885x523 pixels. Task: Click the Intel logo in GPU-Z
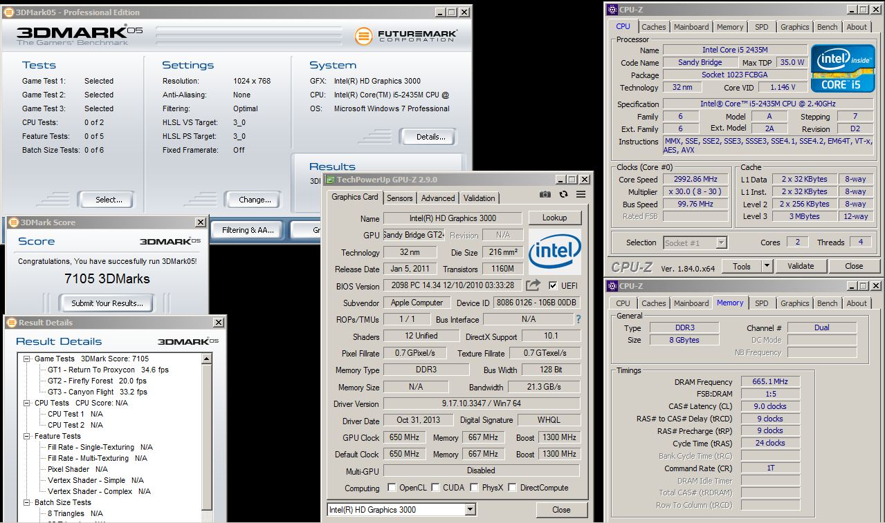click(555, 251)
